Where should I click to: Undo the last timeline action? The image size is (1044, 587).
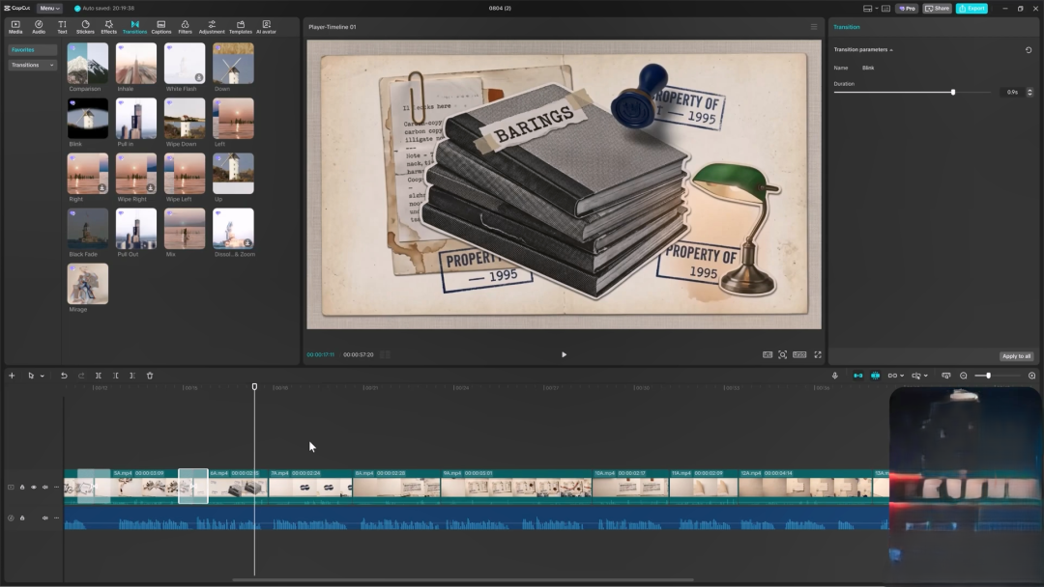tap(64, 376)
